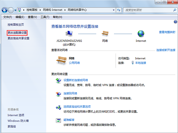178x133 pixels.
Task: Open 疑难解答 link
Action: [x=69, y=120]
